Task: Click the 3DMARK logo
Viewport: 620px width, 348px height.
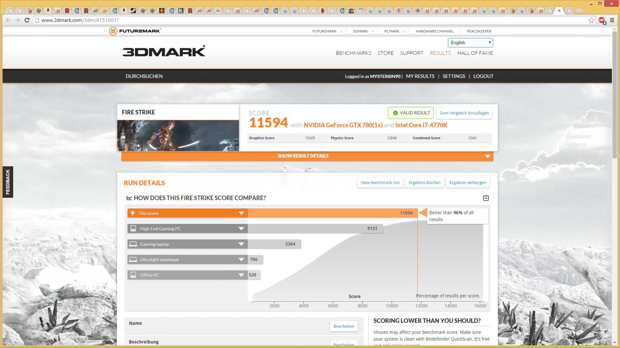Action: tap(164, 51)
